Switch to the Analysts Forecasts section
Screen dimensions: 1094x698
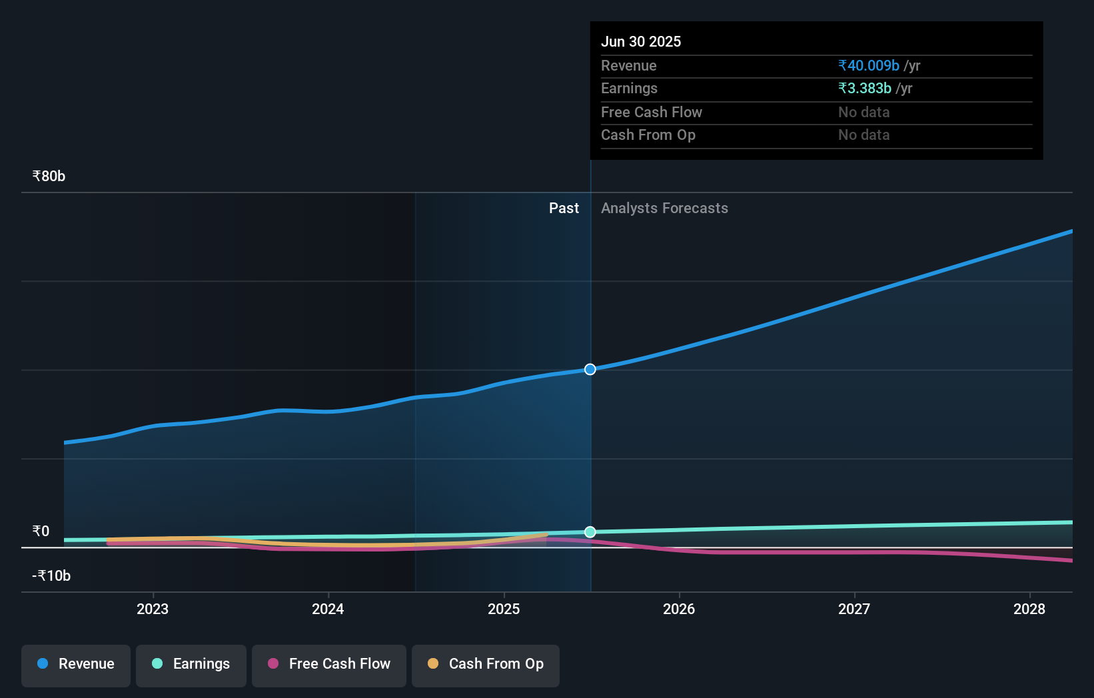(664, 208)
